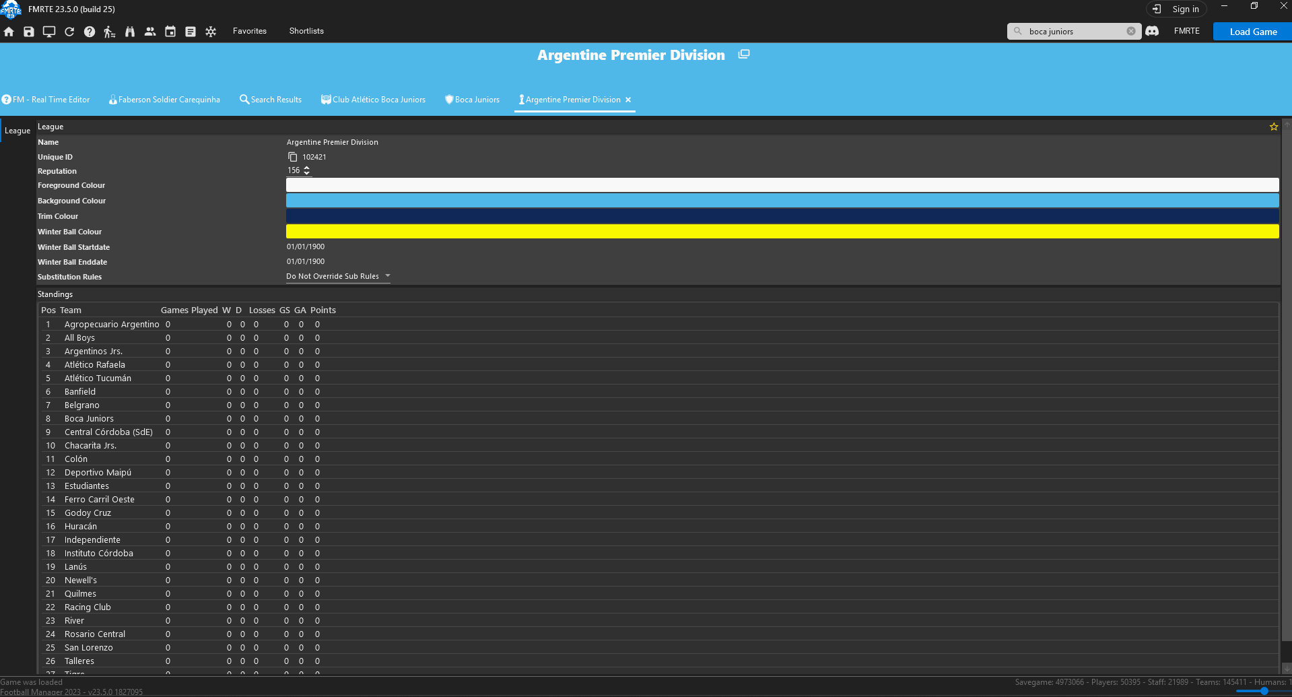Select the Argentinos Jrs. row

[x=658, y=352]
